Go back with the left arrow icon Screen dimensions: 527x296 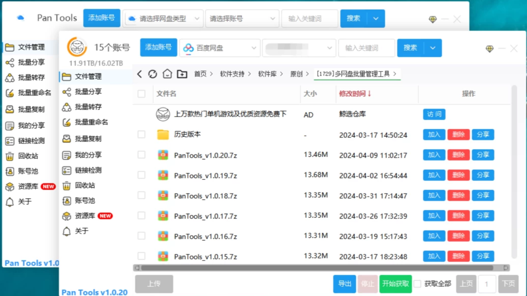(140, 74)
